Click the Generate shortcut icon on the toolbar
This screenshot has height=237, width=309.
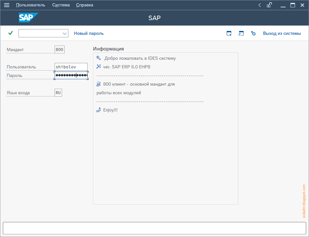click(241, 33)
